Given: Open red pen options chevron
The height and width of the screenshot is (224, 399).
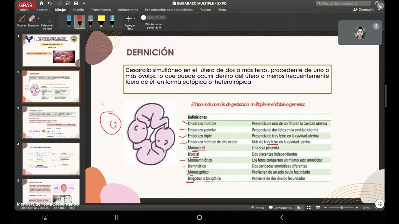Looking at the screenshot, I should click(83, 27).
